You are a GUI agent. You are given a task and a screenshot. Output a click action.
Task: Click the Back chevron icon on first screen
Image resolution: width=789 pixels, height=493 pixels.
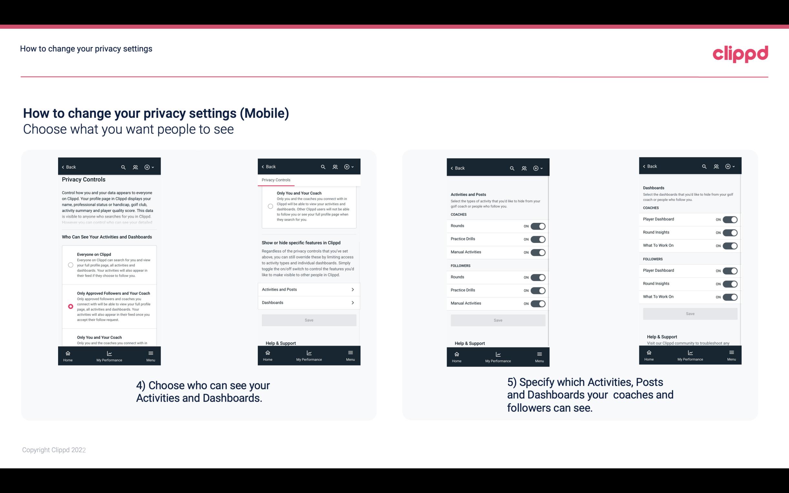tap(63, 167)
